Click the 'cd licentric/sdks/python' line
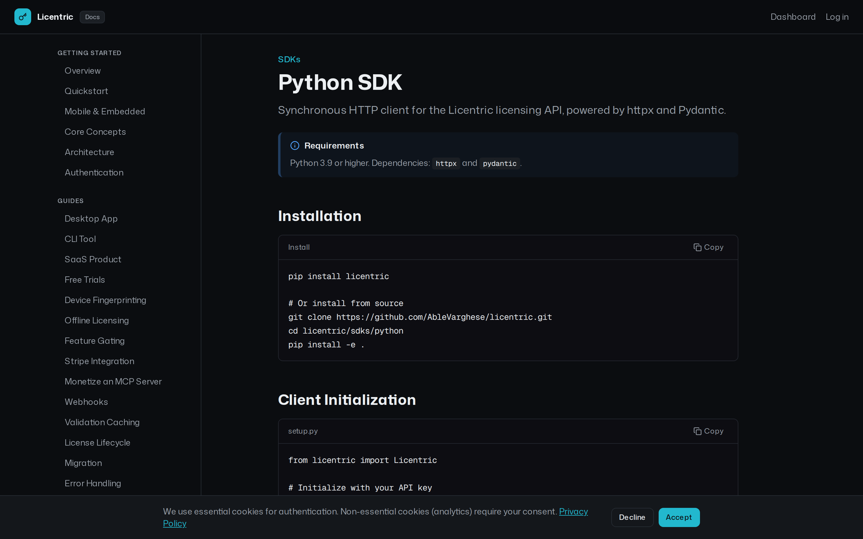The height and width of the screenshot is (539, 863). (x=345, y=331)
